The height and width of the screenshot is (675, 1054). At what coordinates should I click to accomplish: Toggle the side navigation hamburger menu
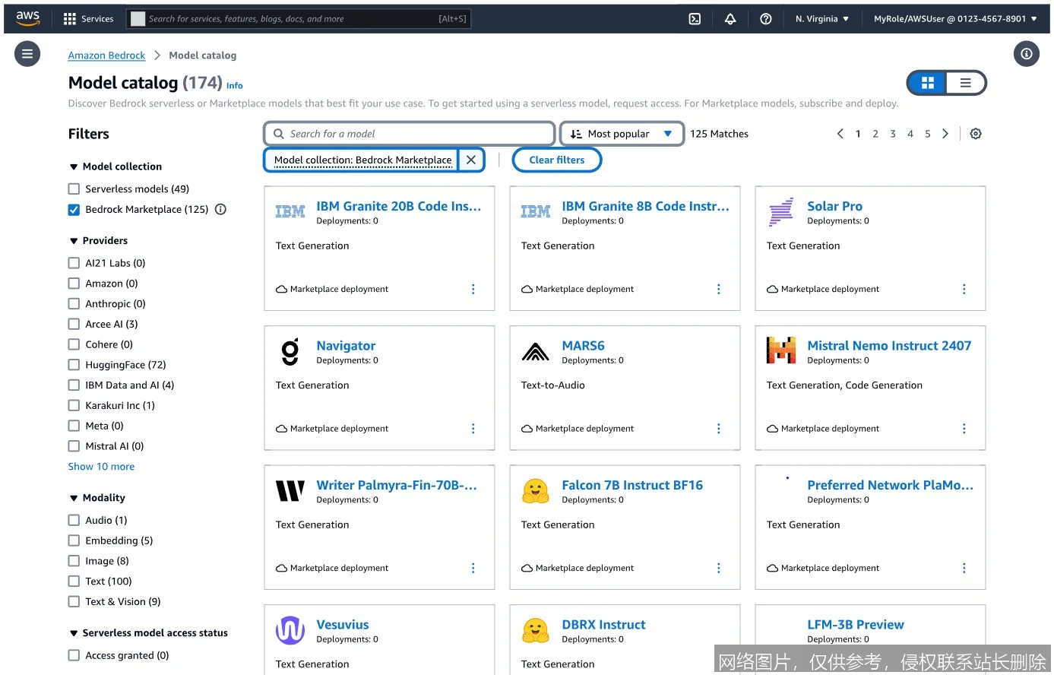[27, 54]
